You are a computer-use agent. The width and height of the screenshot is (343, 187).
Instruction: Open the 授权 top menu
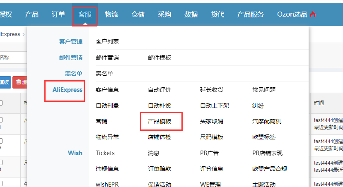coord(6,14)
